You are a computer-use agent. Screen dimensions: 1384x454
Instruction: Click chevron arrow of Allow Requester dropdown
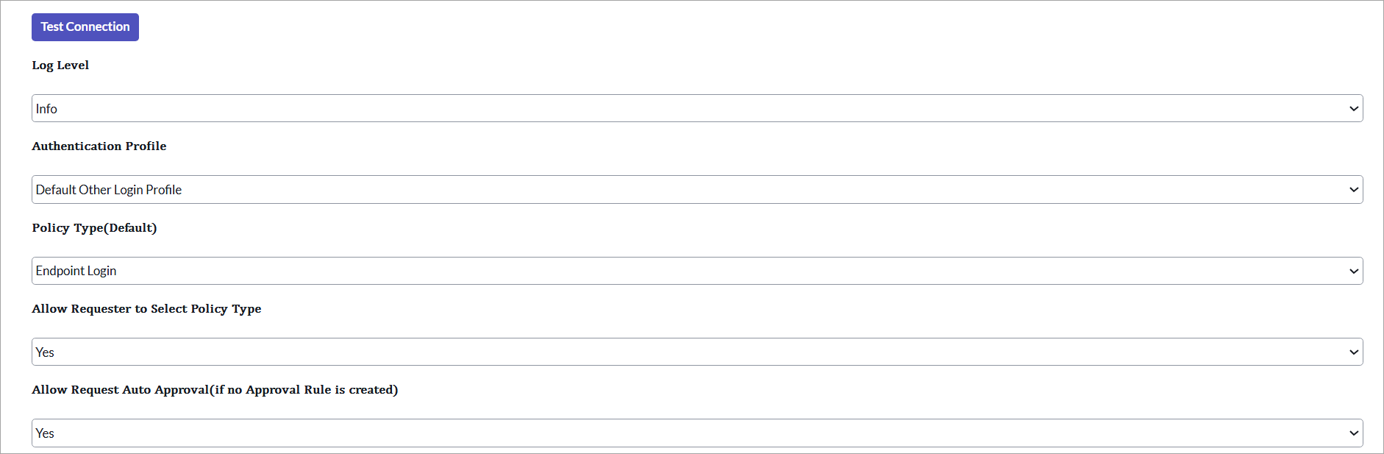(1353, 352)
